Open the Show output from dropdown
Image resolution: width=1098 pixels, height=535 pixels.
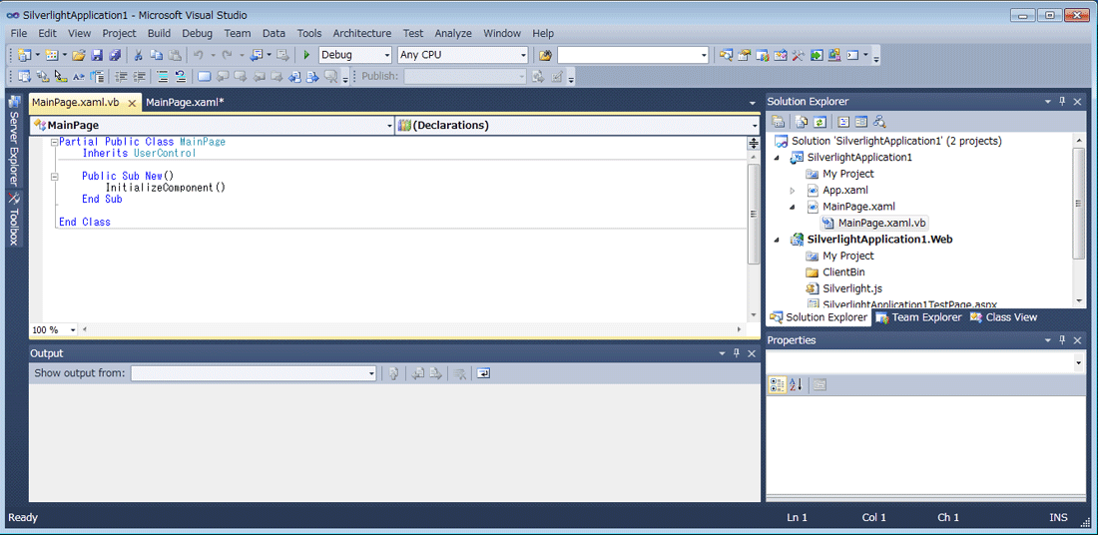[x=372, y=374]
